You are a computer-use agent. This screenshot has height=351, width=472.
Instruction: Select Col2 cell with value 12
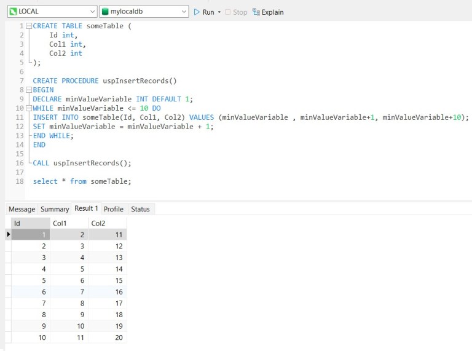[108, 246]
